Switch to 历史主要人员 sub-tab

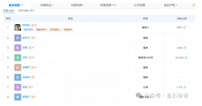26,11
